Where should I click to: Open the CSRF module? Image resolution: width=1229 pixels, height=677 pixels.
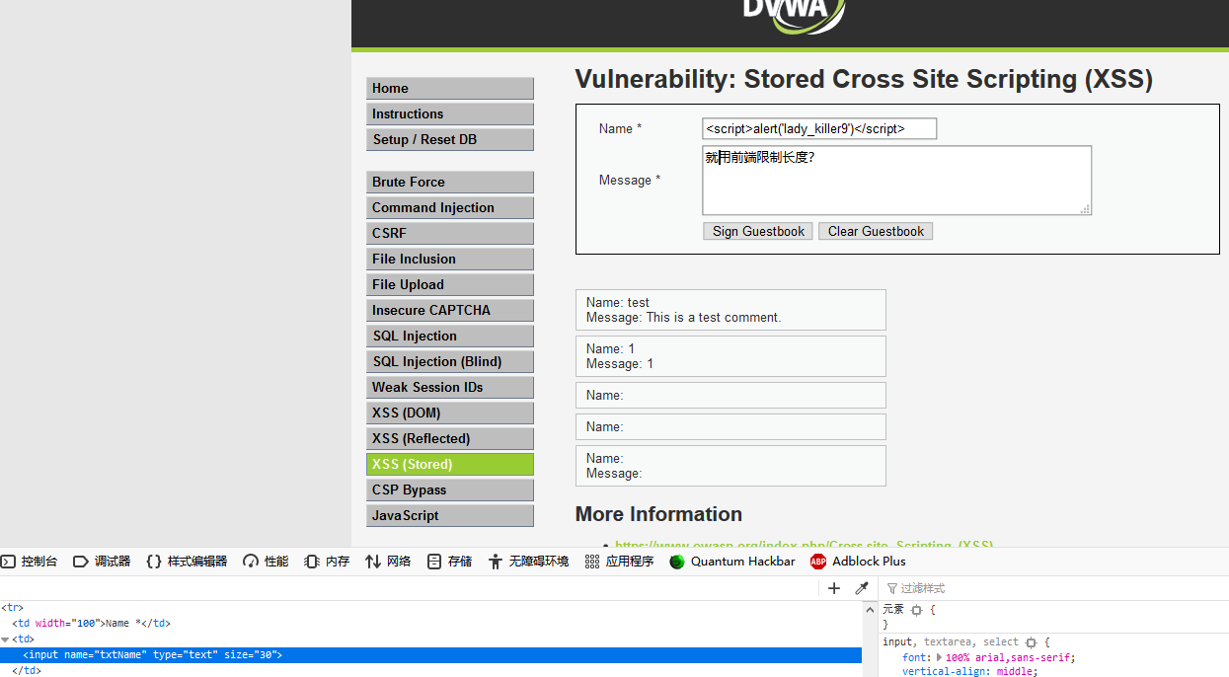click(x=449, y=233)
